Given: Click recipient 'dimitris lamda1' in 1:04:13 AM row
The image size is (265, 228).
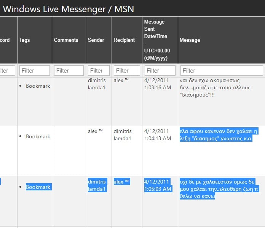Looking at the screenshot, I should click(123, 135).
